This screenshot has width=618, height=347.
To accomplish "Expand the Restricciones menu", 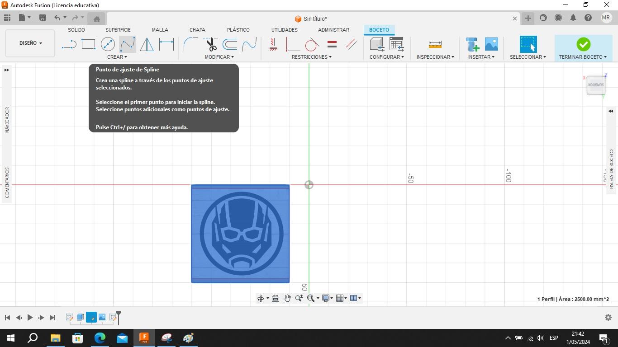I will click(x=312, y=57).
